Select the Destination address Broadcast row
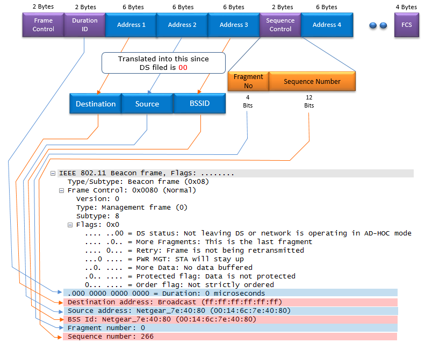This screenshot has height=343, width=425. click(x=230, y=302)
